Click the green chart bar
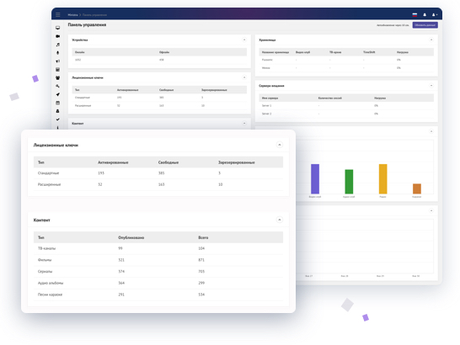460x345 pixels. (x=349, y=182)
